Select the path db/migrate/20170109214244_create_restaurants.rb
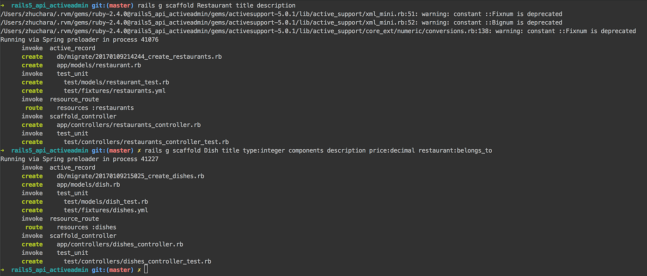 tap(139, 57)
